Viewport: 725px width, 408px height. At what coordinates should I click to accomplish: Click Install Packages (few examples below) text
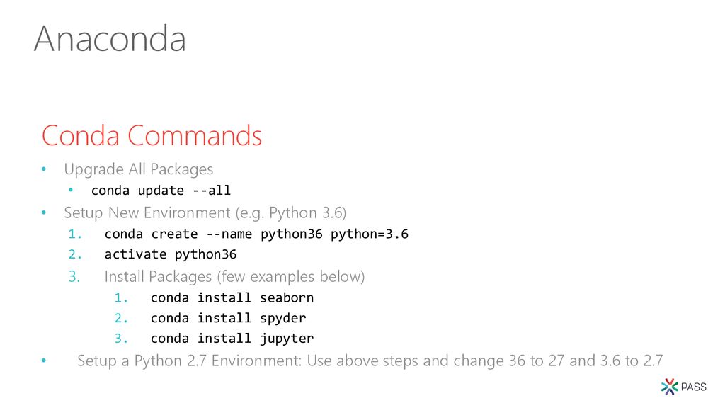click(x=234, y=277)
